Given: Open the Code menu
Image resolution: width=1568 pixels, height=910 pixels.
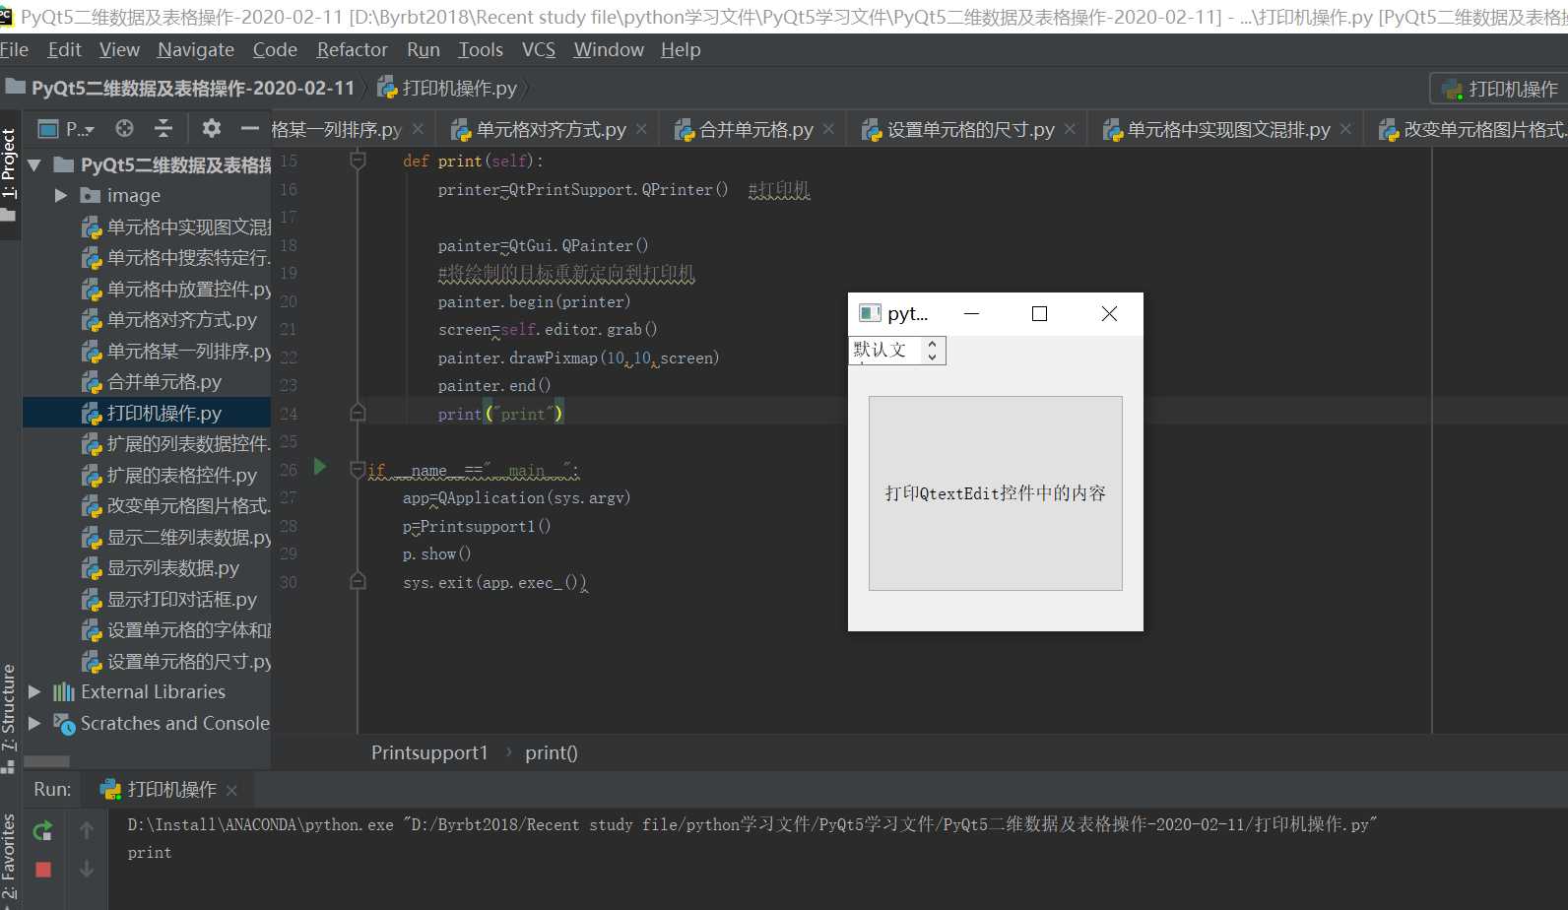Looking at the screenshot, I should click(275, 49).
